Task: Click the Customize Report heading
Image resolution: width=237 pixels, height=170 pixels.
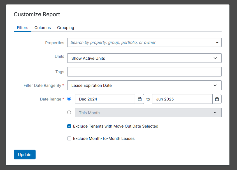Action: pos(37,14)
